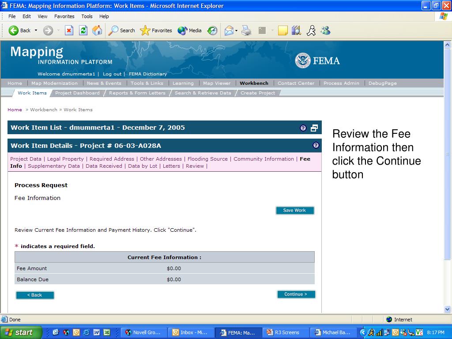This screenshot has height=339, width=452.
Task: Switch to the Project Dashboard tab
Action: pyautogui.click(x=77, y=93)
